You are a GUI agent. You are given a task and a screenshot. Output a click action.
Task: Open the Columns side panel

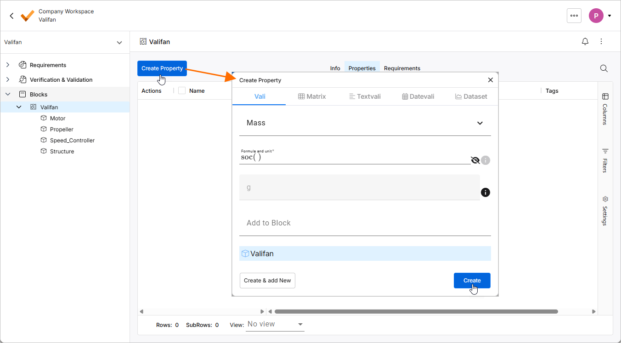[x=605, y=108]
